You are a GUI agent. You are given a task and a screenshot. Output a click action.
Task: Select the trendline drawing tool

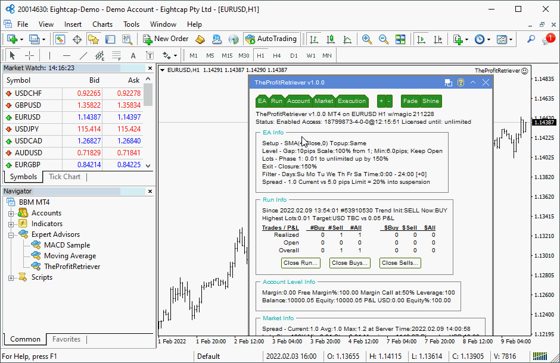(x=83, y=56)
